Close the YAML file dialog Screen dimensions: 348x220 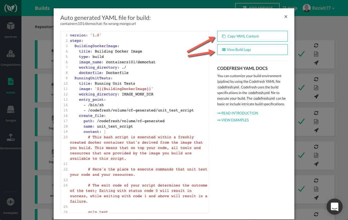pos(286,17)
